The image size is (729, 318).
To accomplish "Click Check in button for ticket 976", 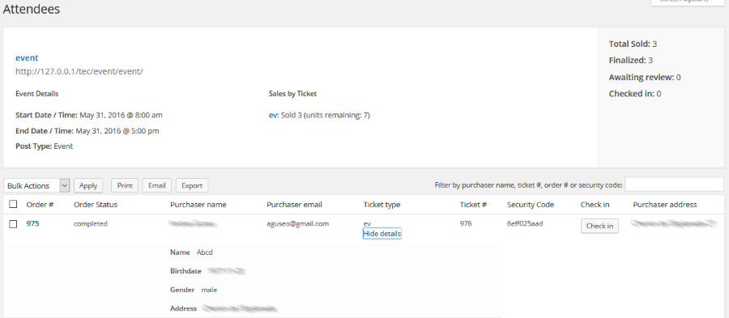I will (x=599, y=226).
